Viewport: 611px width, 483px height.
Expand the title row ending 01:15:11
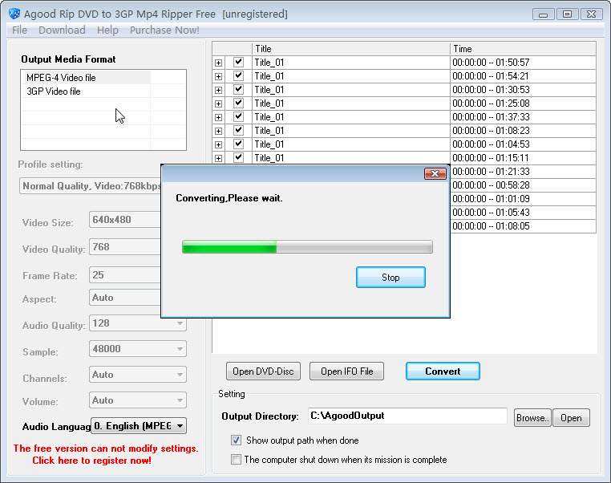[219, 158]
